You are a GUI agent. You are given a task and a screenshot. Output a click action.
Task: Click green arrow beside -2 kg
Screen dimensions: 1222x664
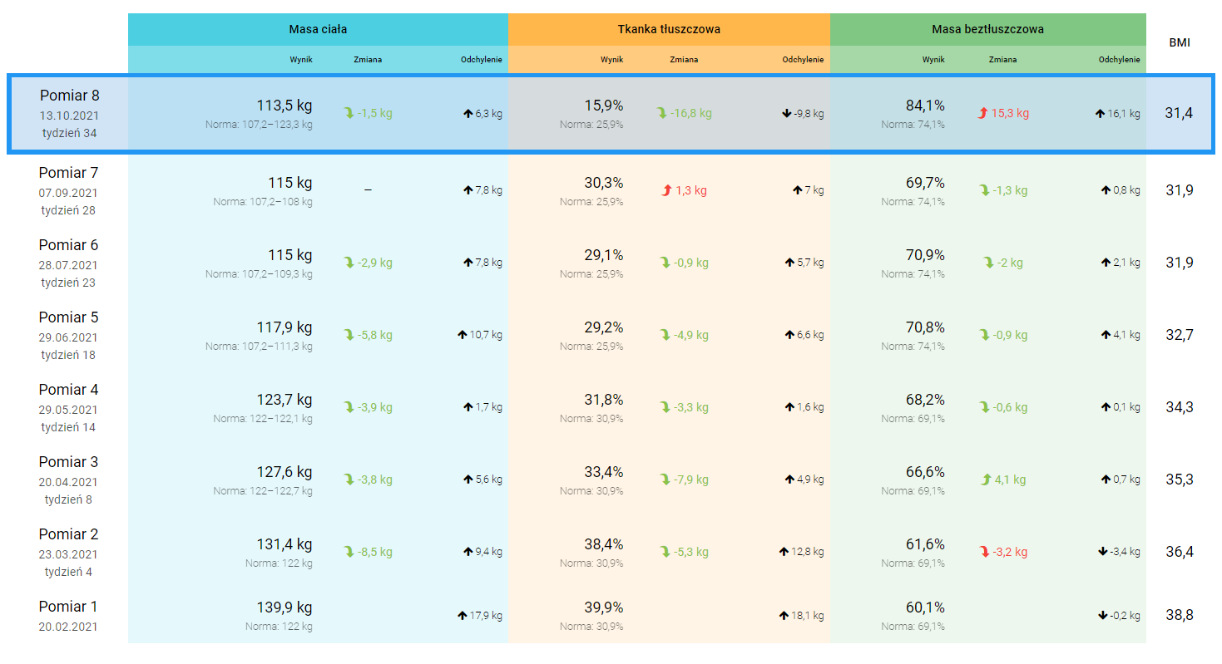989,263
